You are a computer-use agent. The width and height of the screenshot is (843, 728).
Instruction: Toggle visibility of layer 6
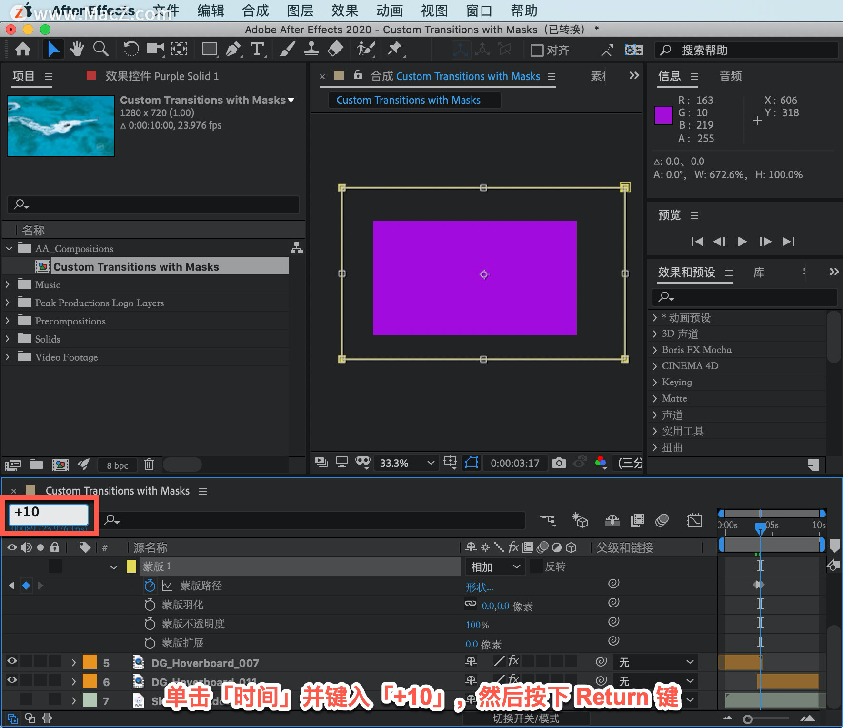point(12,680)
